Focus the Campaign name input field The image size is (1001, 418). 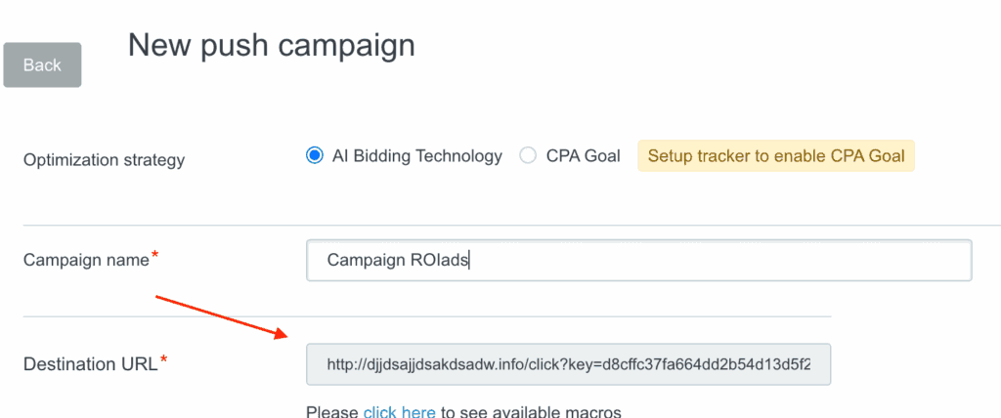(638, 260)
